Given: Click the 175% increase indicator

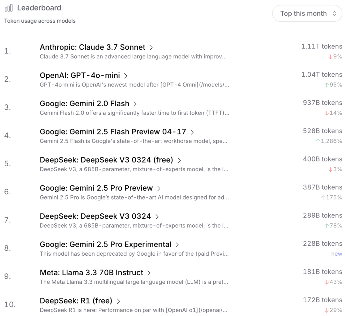Looking at the screenshot, I should (x=332, y=197).
